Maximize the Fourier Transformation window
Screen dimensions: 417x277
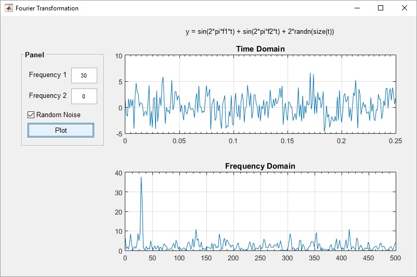click(381, 8)
